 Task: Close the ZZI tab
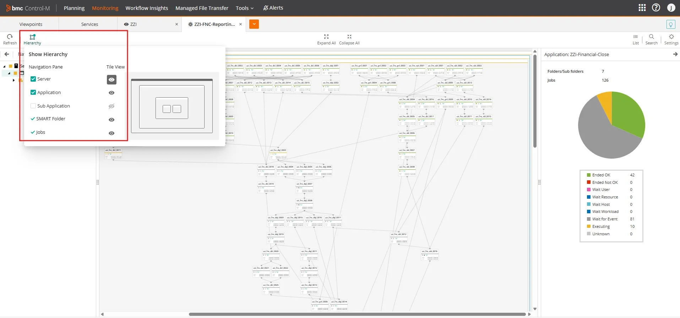(176, 24)
